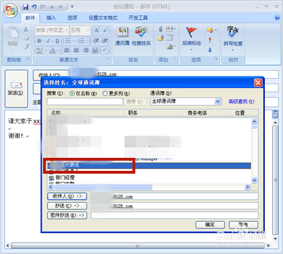Screen dimensions: 283x254
Task: Open Outlook help question mark icon
Action: (277, 18)
